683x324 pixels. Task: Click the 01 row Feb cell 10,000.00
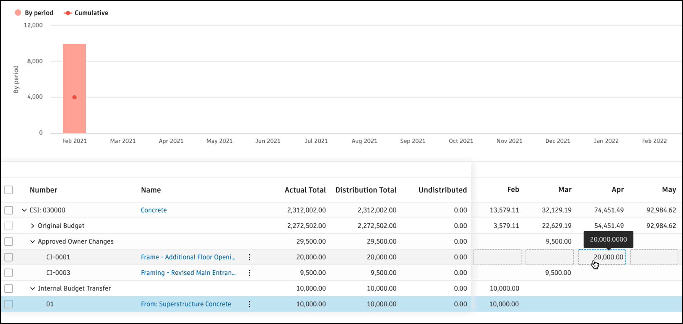504,304
